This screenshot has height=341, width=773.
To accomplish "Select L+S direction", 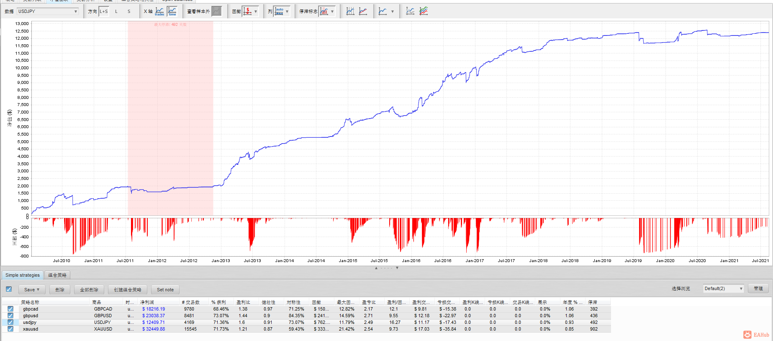I will pyautogui.click(x=103, y=11).
